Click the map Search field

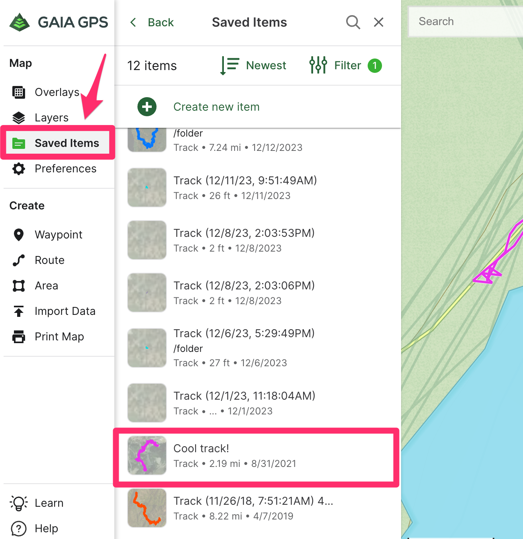pyautogui.click(x=466, y=21)
